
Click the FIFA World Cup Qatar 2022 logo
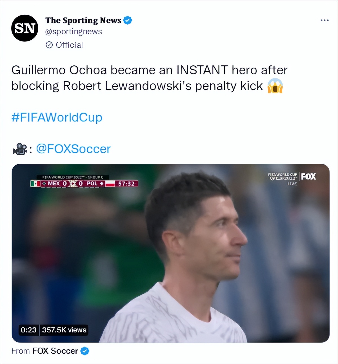coord(283,177)
